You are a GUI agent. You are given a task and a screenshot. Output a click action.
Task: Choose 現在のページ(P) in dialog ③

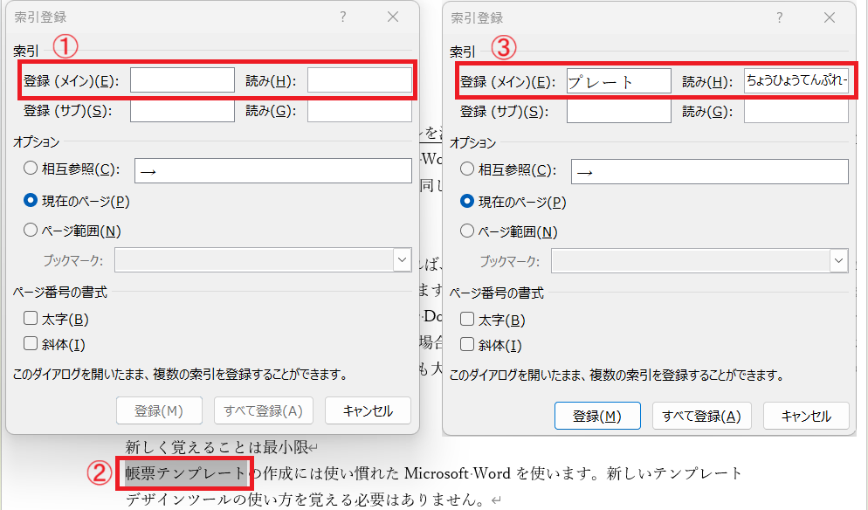coord(467,202)
